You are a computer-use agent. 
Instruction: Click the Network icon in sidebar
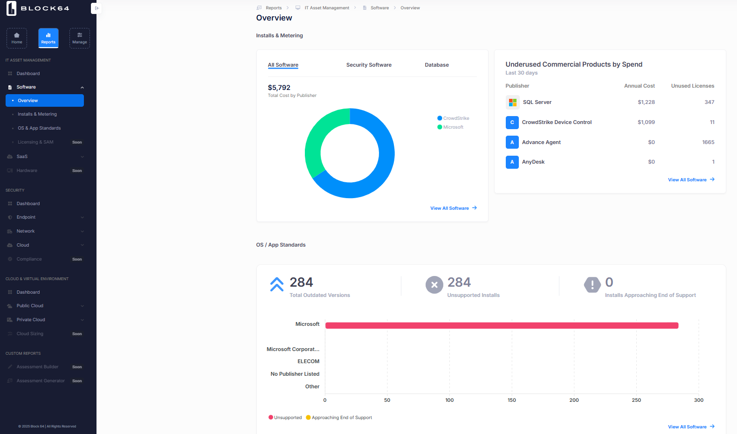click(10, 231)
